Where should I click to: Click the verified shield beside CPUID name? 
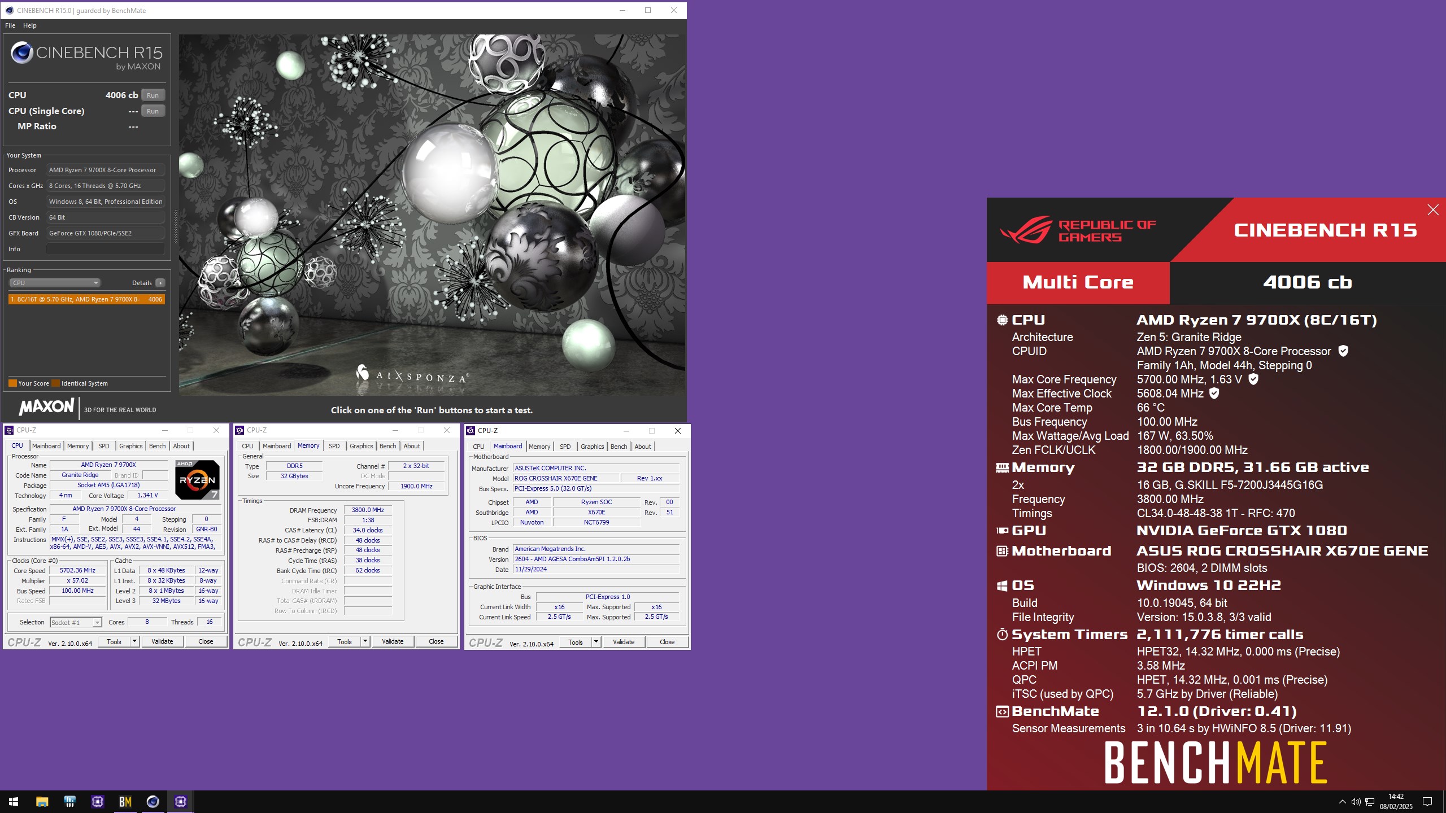point(1344,351)
